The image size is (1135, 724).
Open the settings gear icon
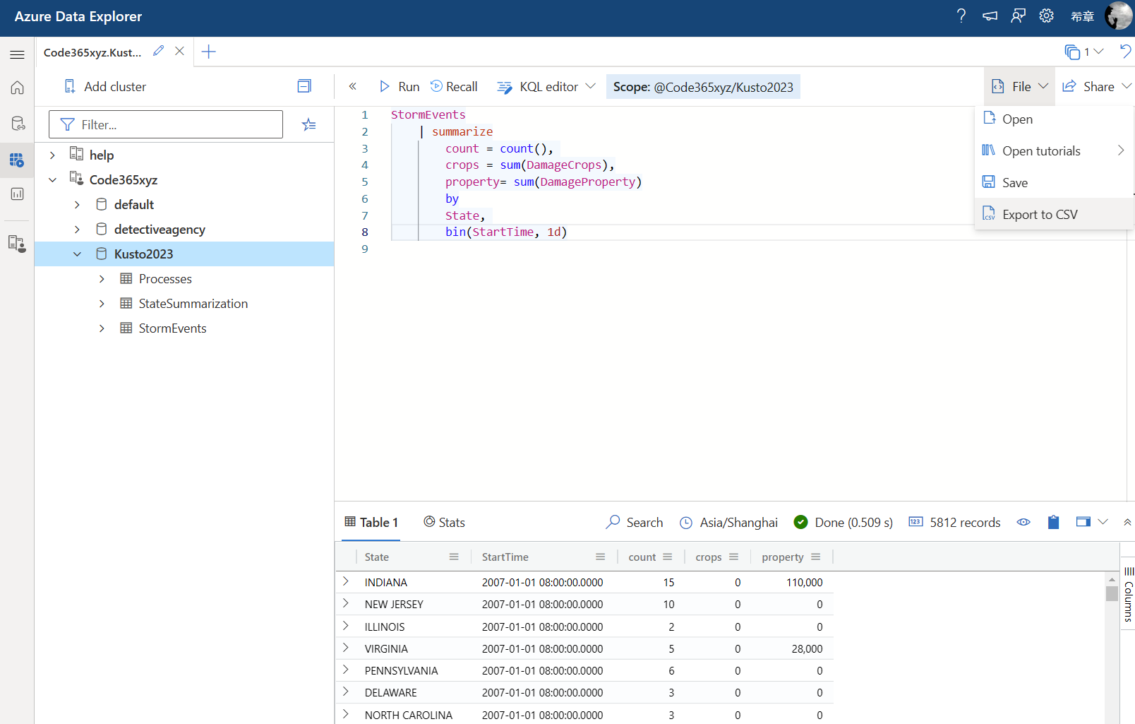(x=1046, y=16)
